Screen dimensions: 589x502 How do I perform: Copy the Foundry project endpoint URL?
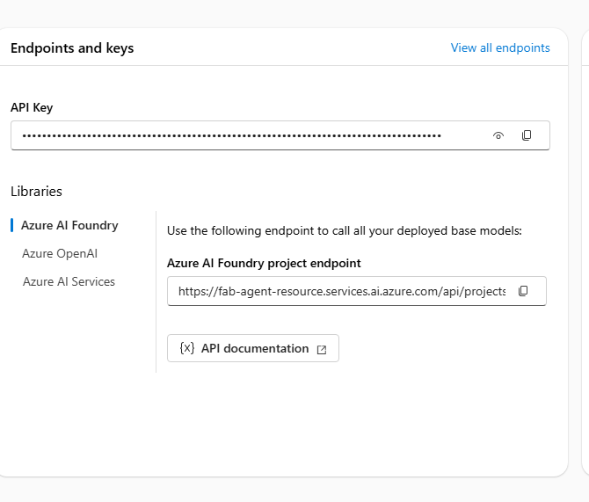click(523, 291)
